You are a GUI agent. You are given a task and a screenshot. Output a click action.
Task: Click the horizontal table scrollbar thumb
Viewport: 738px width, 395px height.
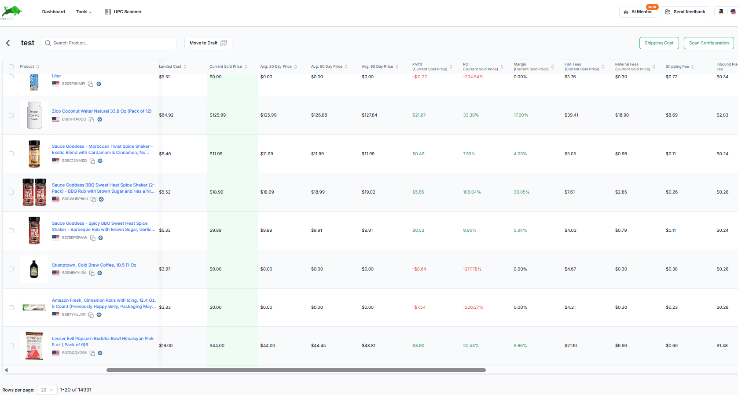click(296, 370)
